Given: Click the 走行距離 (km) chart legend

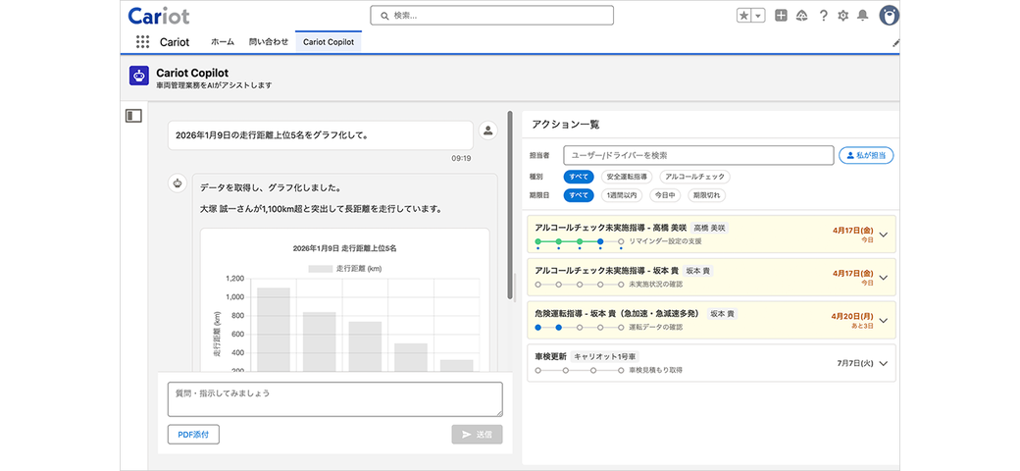Looking at the screenshot, I should pyautogui.click(x=345, y=269).
